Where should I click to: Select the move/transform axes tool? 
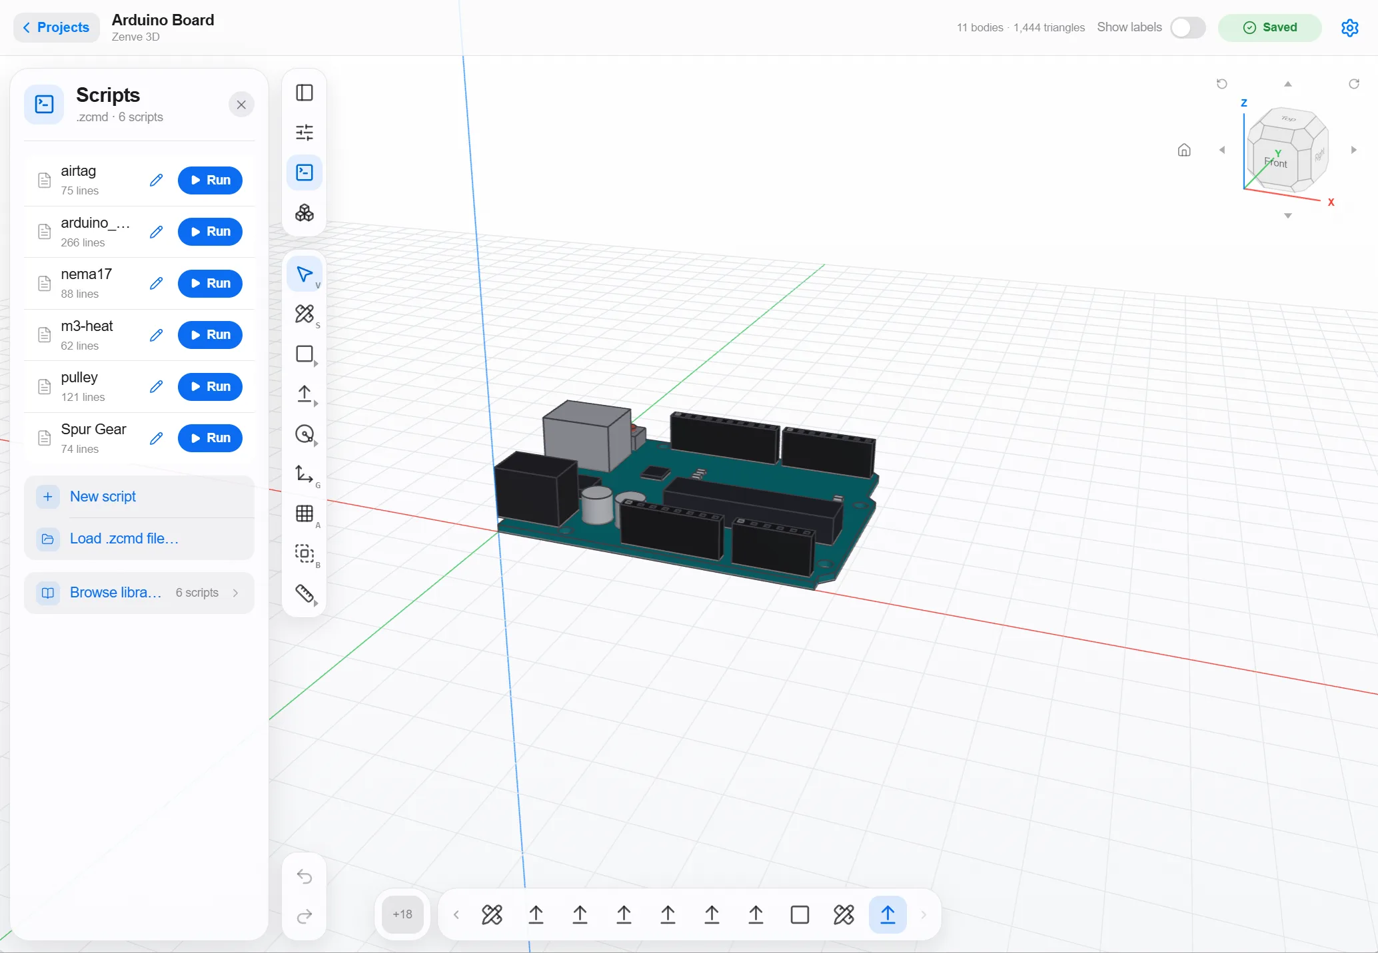pyautogui.click(x=305, y=474)
